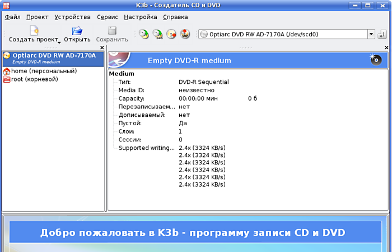This screenshot has height=252, width=392.
Task: Click the Copy CD disc icon with green arrow
Action: (144, 34)
